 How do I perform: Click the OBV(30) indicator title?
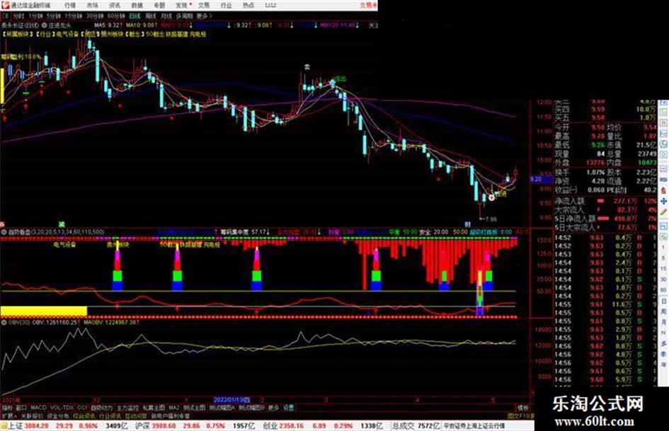coord(19,323)
